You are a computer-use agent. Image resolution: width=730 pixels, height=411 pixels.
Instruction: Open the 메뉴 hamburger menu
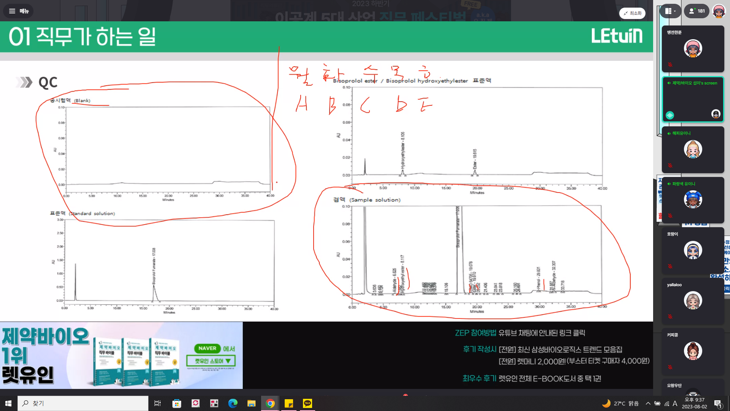[18, 11]
